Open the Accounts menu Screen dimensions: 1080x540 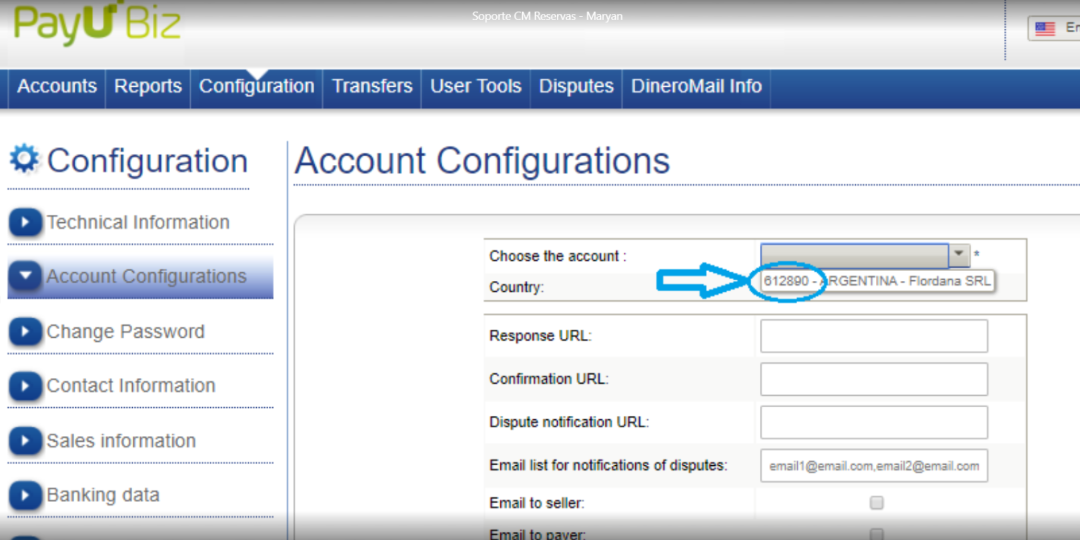pos(57,86)
